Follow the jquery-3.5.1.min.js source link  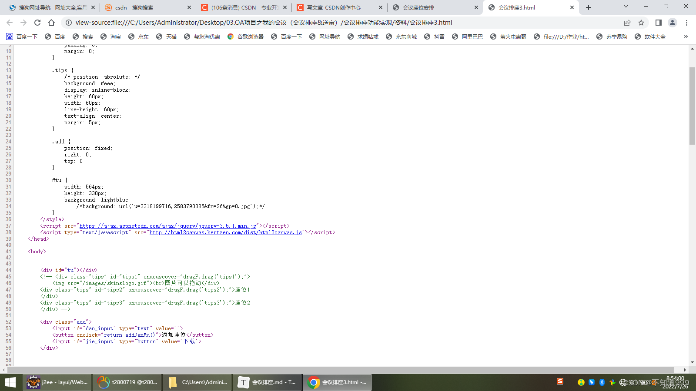pos(168,226)
